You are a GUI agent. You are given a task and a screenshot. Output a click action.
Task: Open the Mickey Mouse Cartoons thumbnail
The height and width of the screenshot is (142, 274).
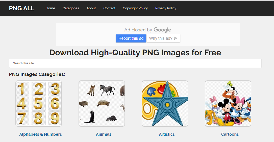[228, 103]
